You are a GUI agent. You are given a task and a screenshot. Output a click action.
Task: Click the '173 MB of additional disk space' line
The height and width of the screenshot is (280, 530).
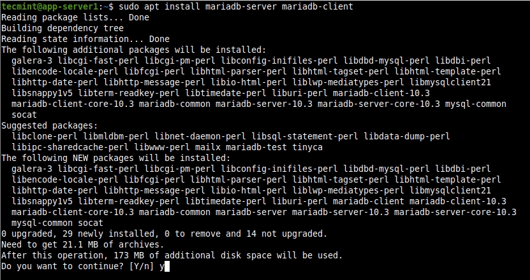coord(172,255)
